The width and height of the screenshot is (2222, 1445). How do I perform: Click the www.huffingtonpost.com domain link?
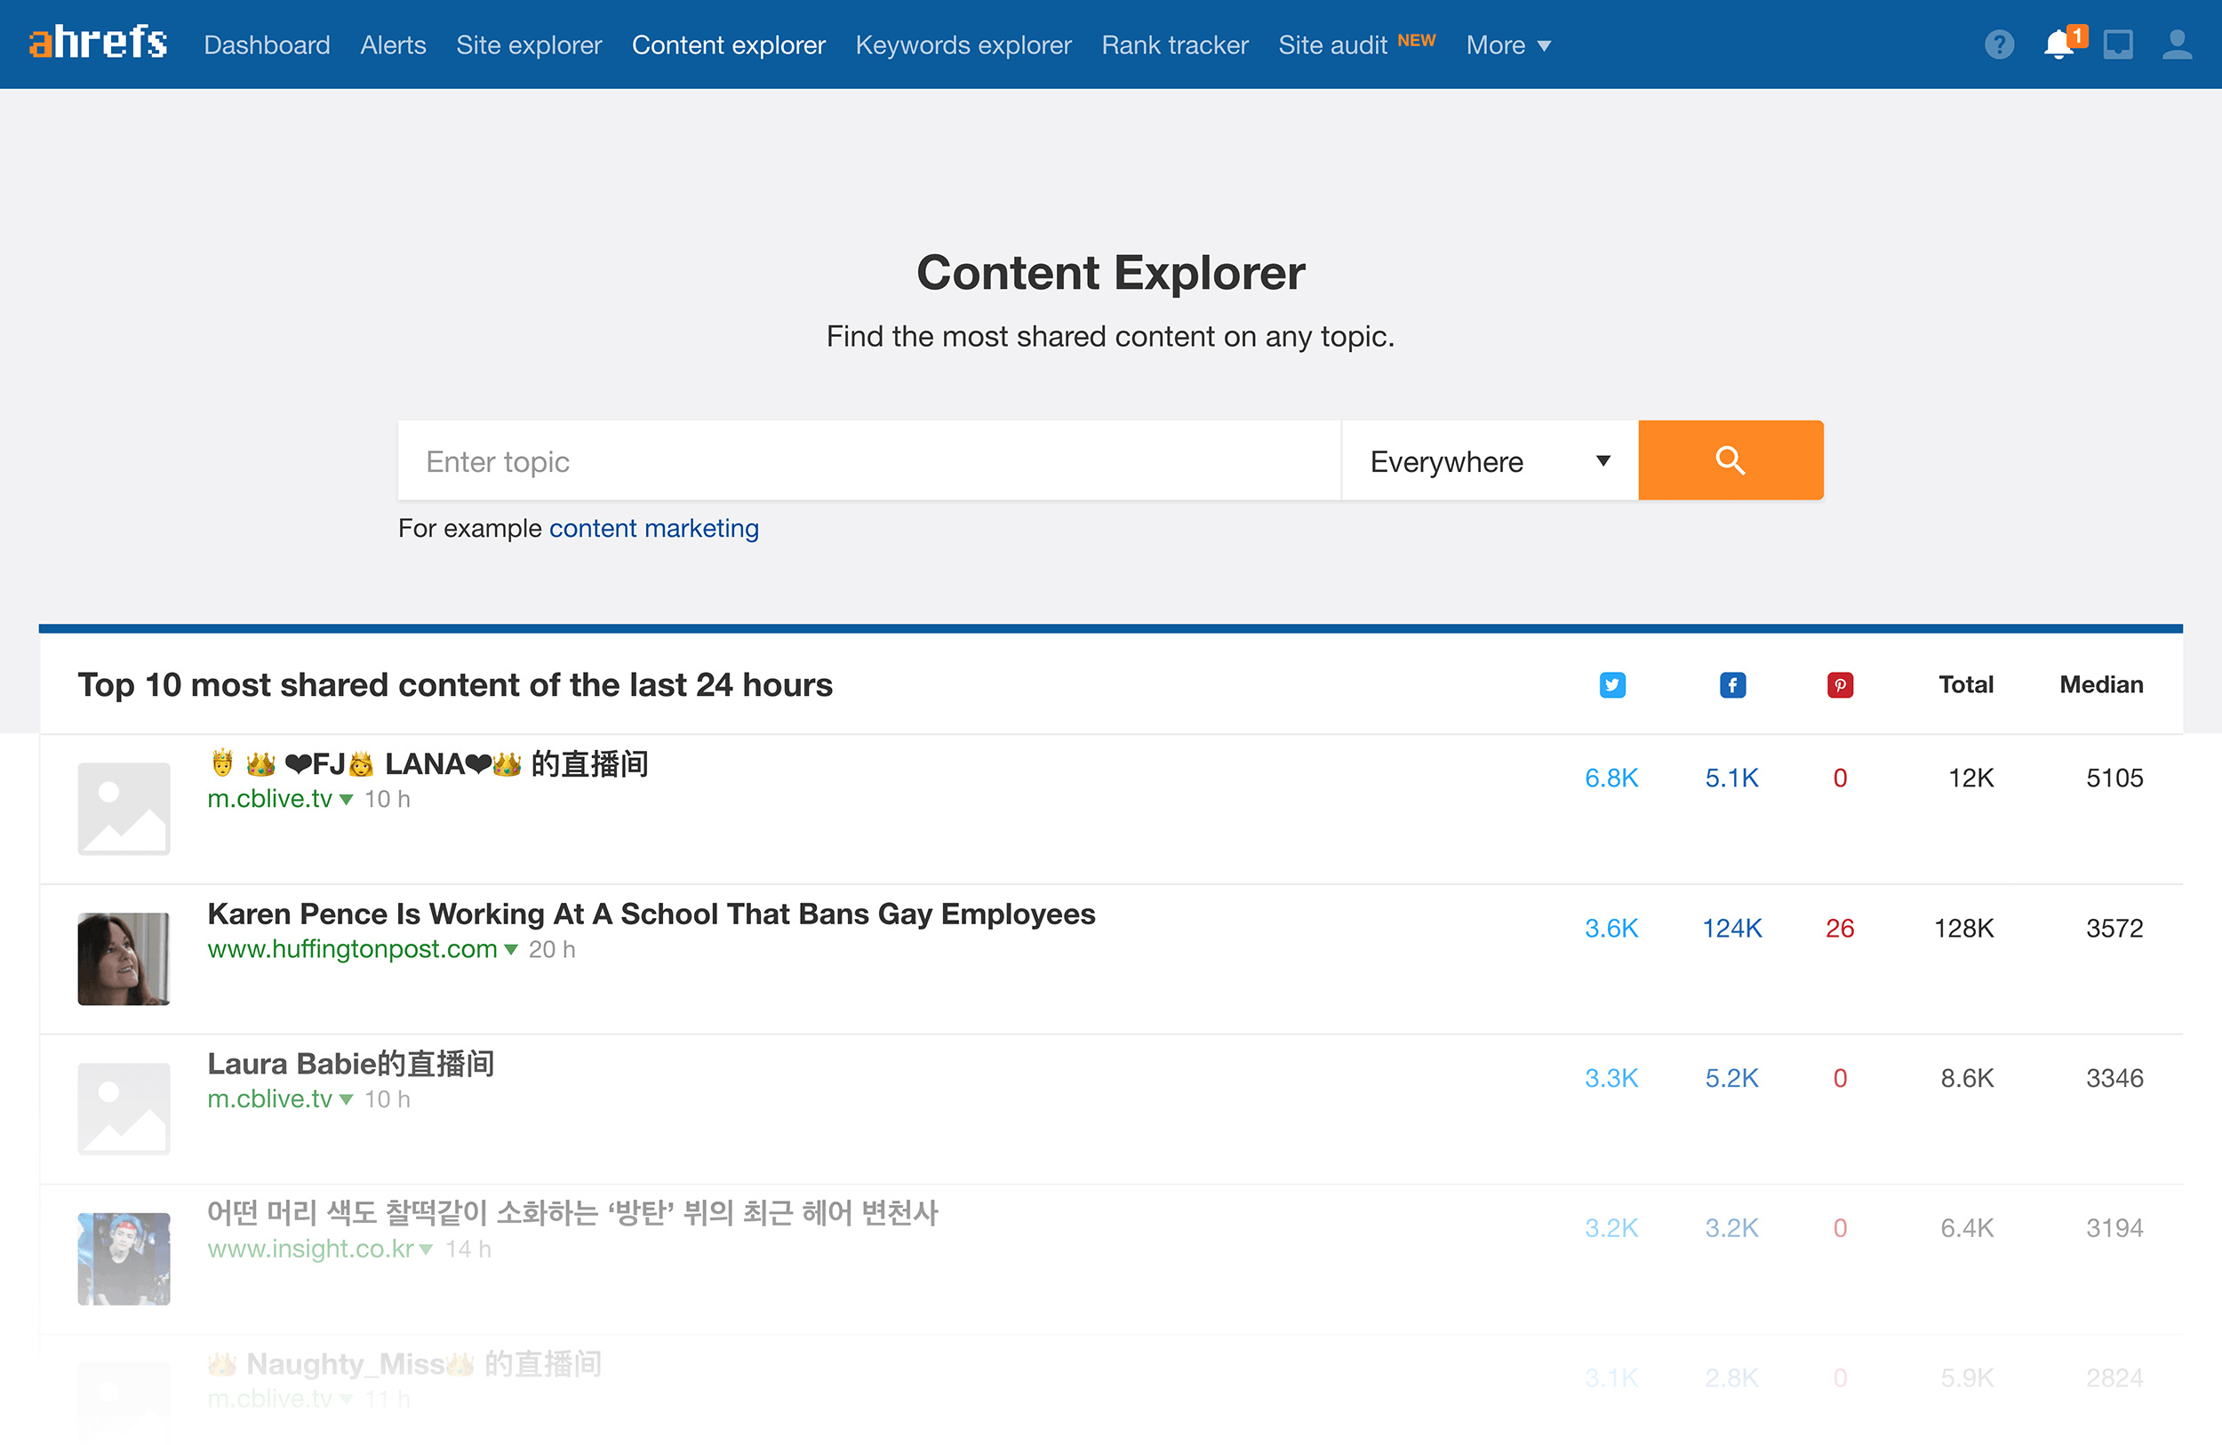pos(352,949)
